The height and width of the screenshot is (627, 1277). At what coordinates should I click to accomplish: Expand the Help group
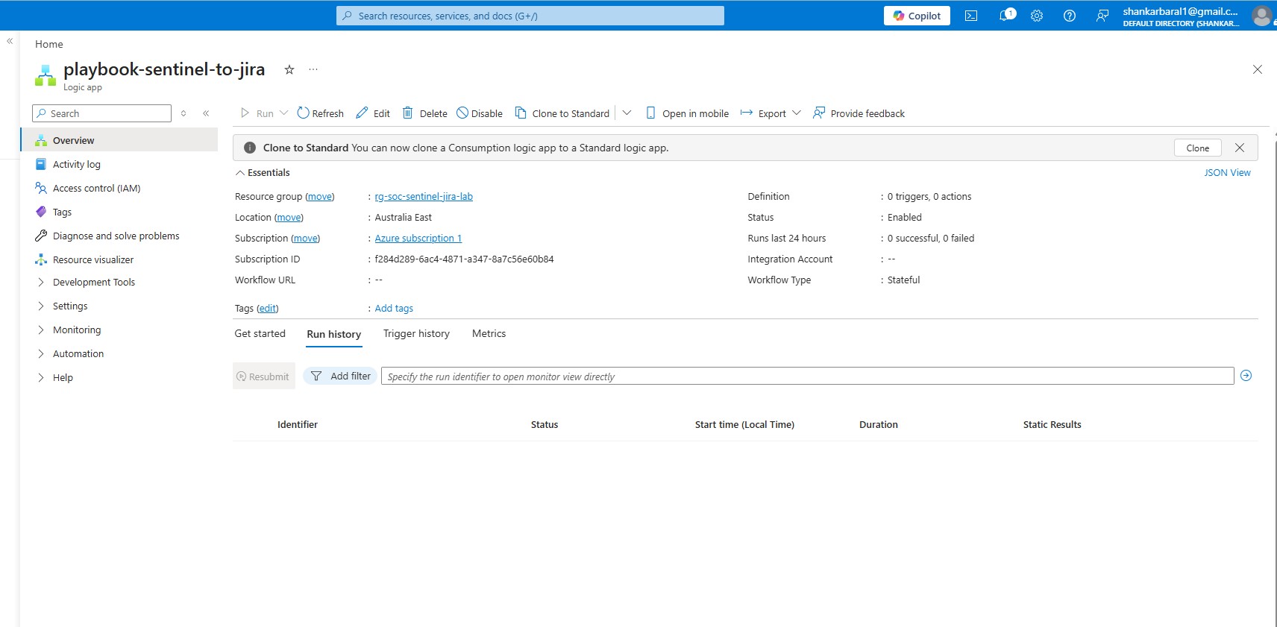point(63,377)
